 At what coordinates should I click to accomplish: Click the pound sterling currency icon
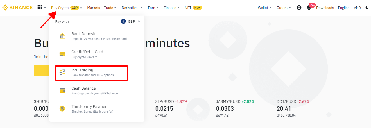[123, 21]
